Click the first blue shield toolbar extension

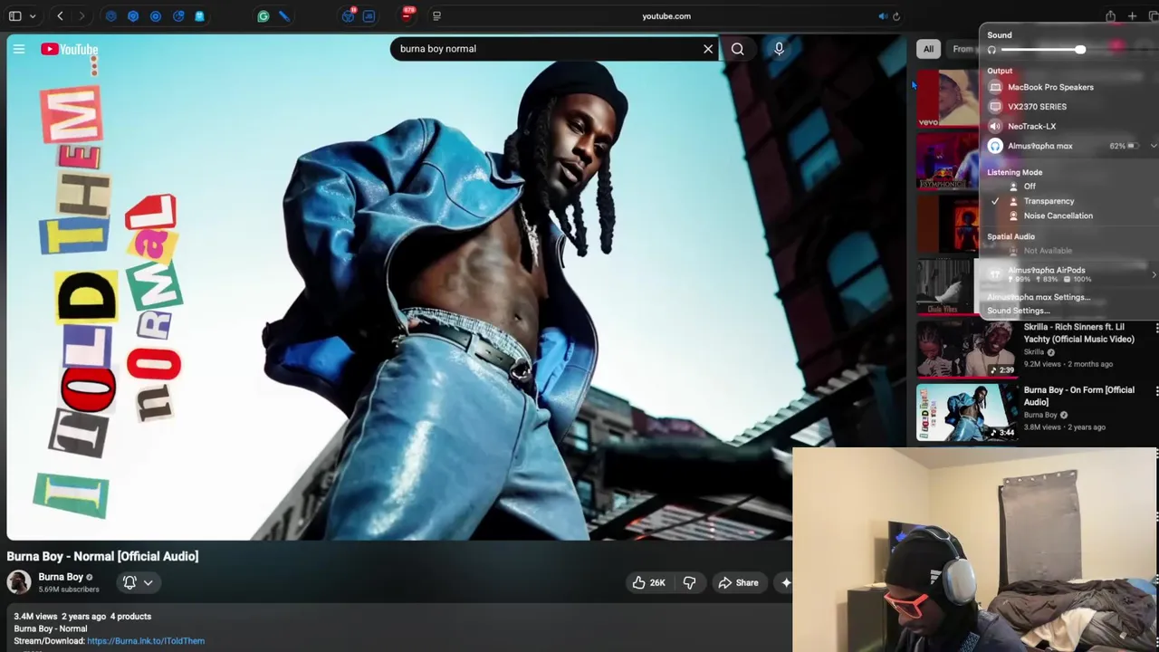(111, 16)
